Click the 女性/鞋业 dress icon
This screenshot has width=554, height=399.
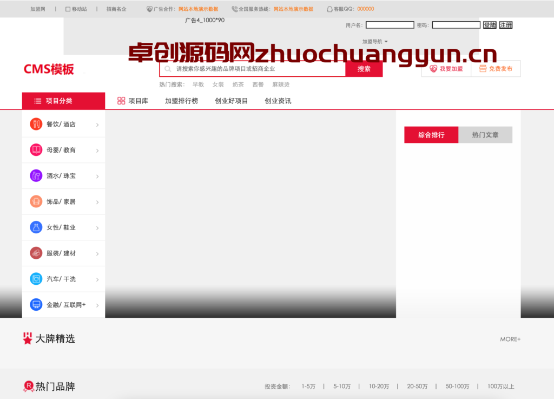click(x=36, y=227)
